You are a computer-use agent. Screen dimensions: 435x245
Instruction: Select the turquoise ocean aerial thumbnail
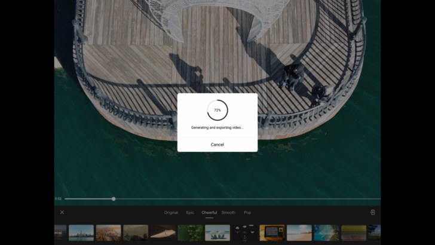point(326,232)
